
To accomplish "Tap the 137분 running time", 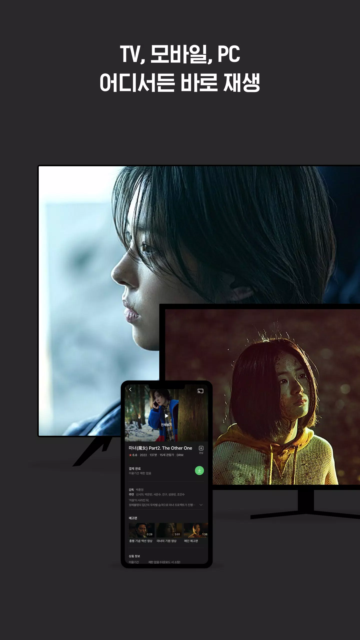I will (x=153, y=455).
